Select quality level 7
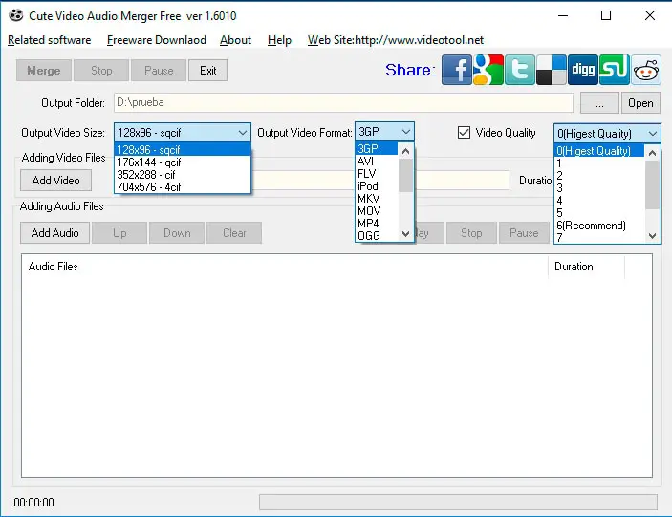 pos(599,237)
